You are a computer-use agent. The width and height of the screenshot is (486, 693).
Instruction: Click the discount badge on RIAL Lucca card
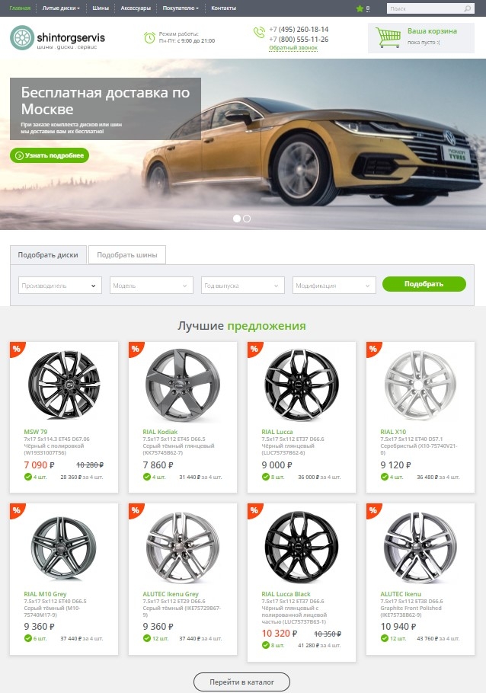point(254,349)
